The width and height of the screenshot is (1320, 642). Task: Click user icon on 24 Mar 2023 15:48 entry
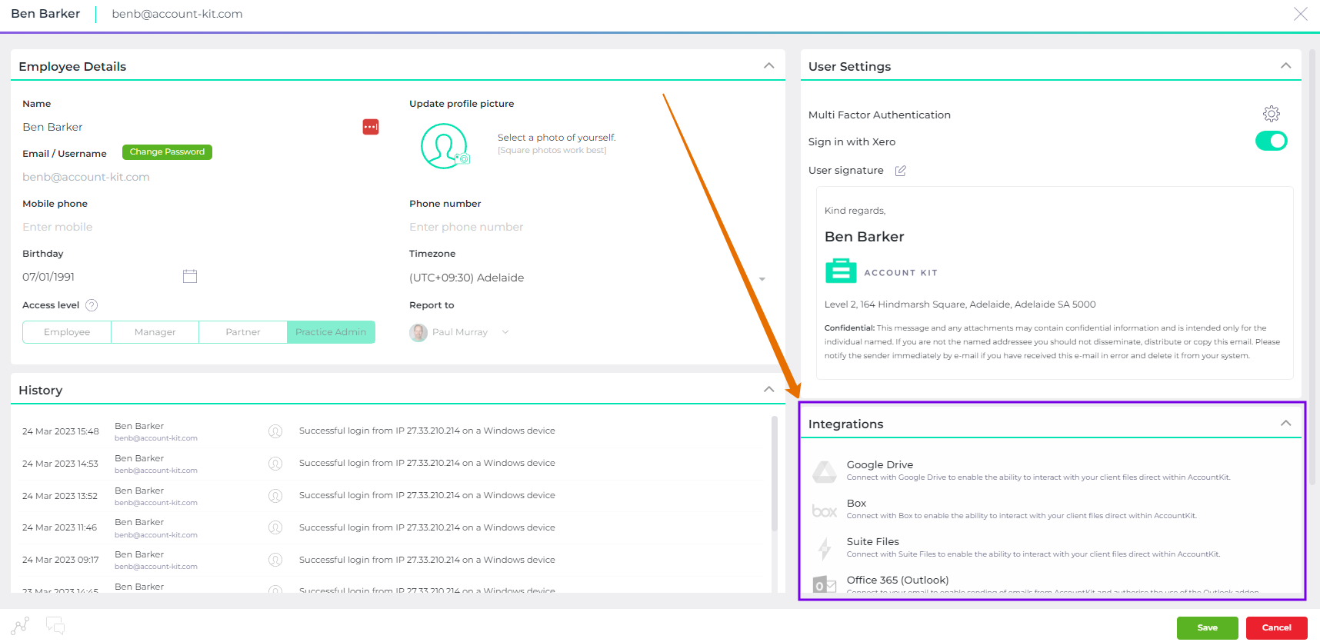pos(275,431)
